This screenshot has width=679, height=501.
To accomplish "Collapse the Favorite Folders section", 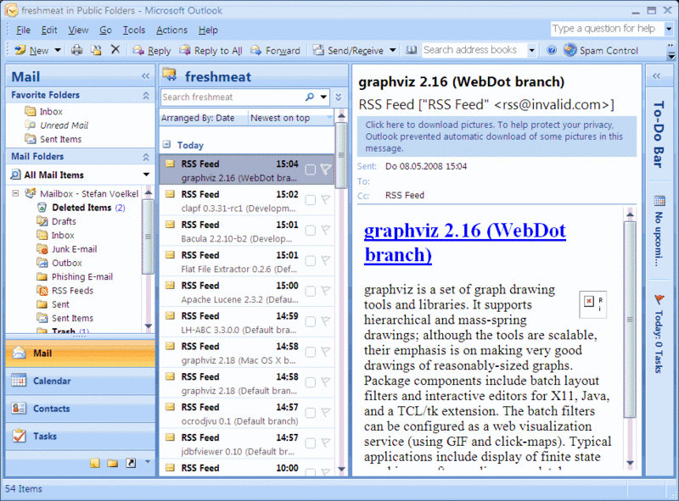I will coord(145,96).
